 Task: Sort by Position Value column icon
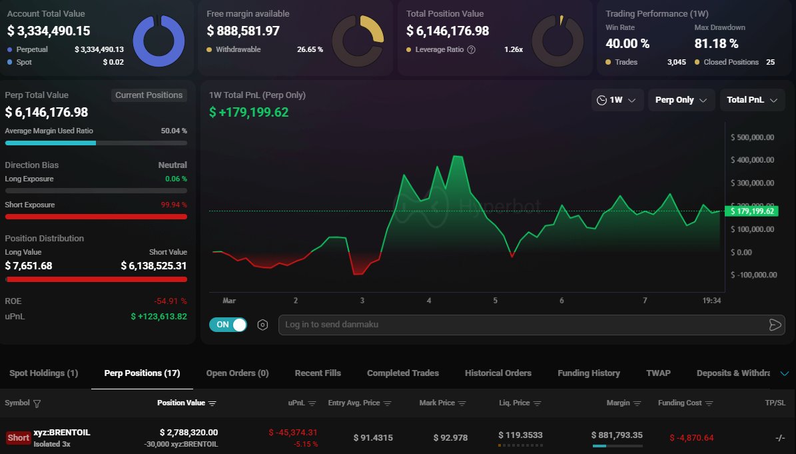[212, 403]
